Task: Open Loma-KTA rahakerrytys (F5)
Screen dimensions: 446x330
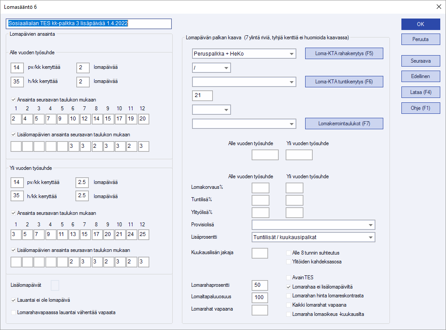Action: pos(344,53)
